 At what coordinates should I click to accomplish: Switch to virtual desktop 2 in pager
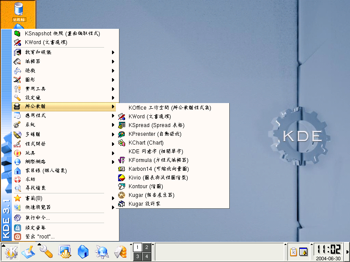point(147,247)
